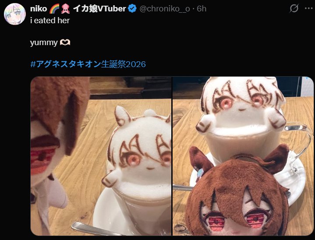Open the display name niko
Image resolution: width=315 pixels, height=240 pixels.
[39, 9]
